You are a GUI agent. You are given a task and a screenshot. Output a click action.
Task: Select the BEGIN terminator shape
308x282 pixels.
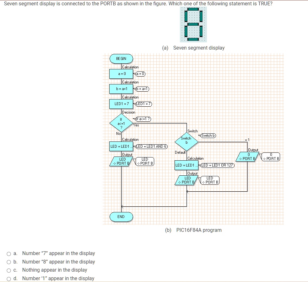click(x=121, y=59)
